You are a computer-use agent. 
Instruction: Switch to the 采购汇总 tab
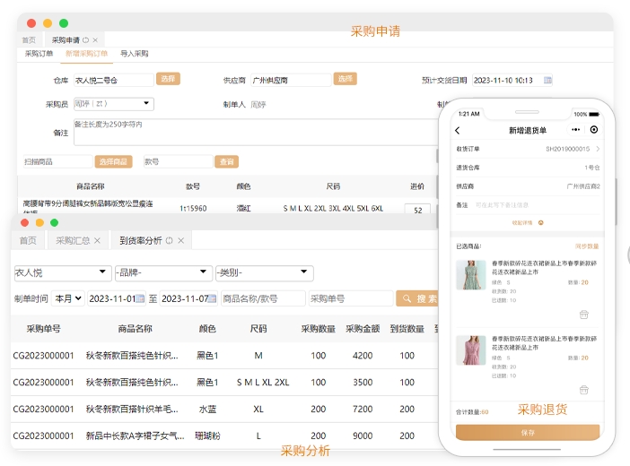(x=73, y=240)
